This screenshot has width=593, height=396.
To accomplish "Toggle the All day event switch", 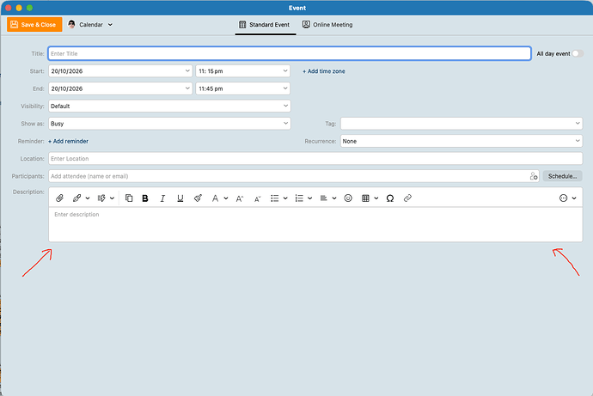I will click(578, 53).
